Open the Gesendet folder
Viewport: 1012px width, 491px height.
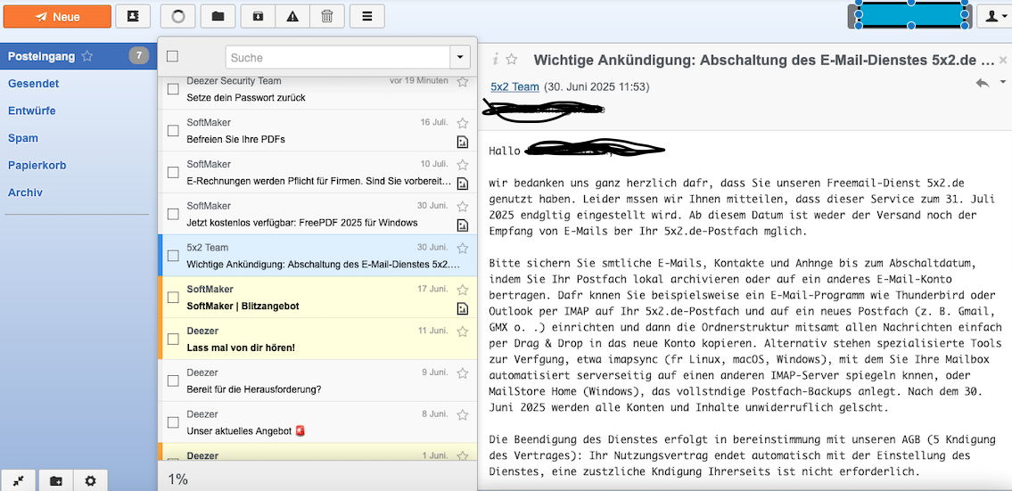[x=33, y=84]
